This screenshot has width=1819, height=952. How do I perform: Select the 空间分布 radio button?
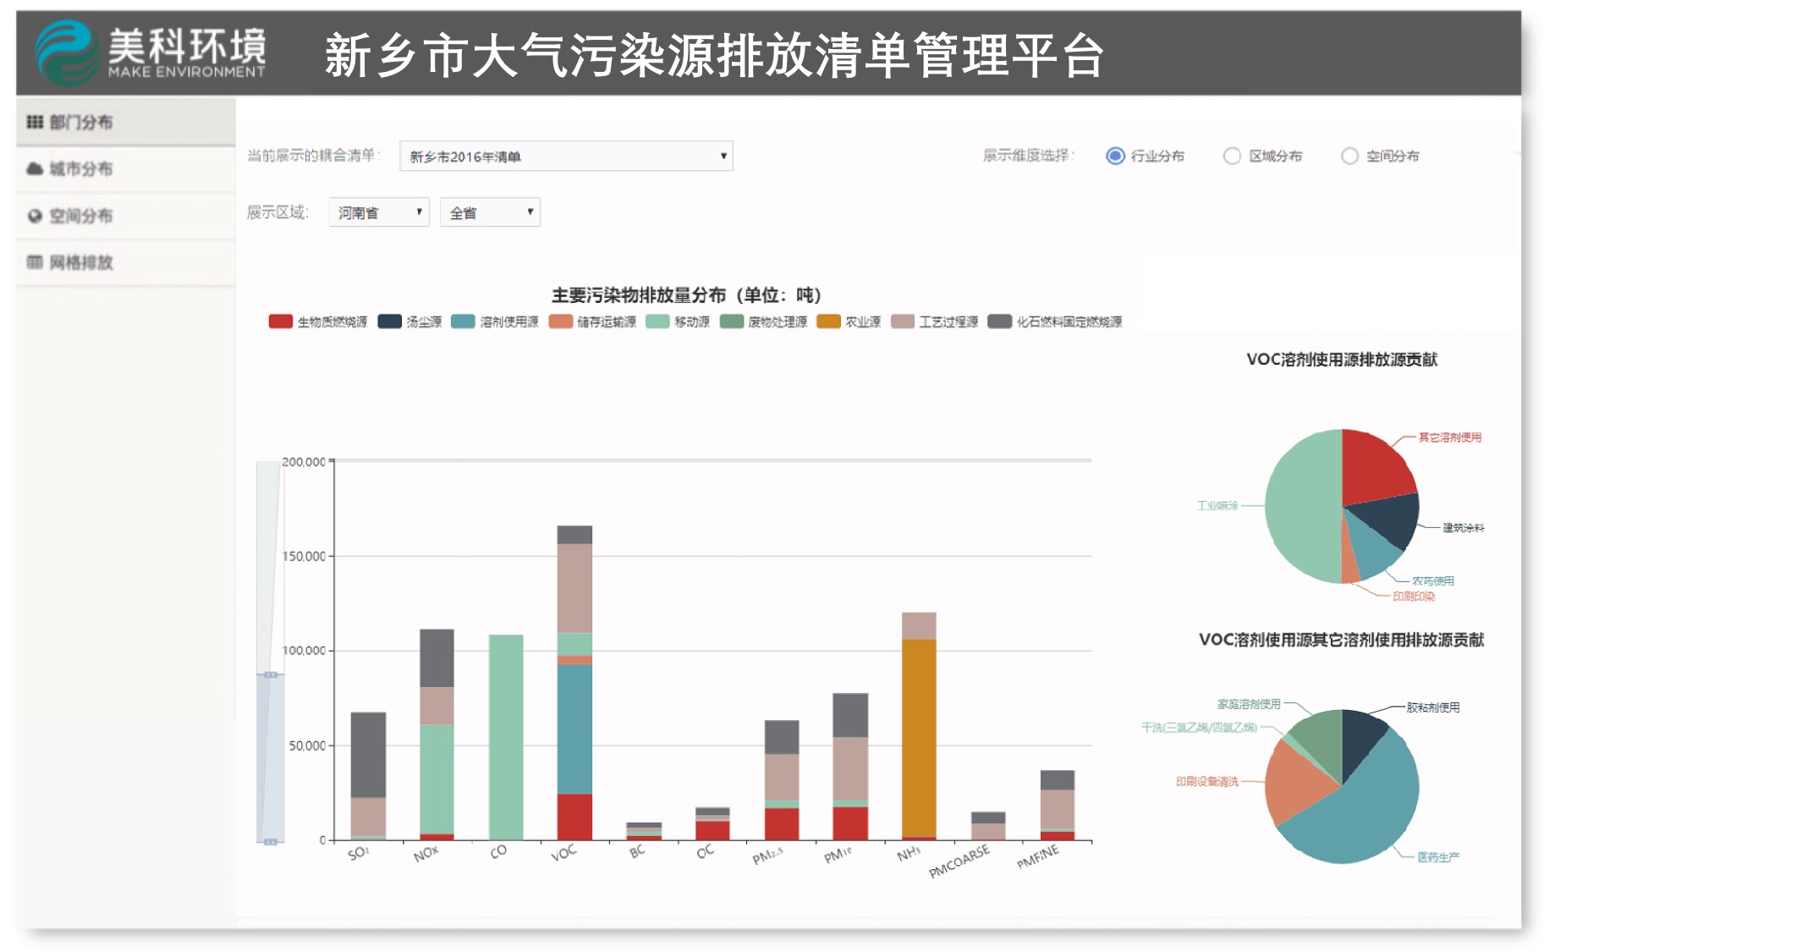1349,156
